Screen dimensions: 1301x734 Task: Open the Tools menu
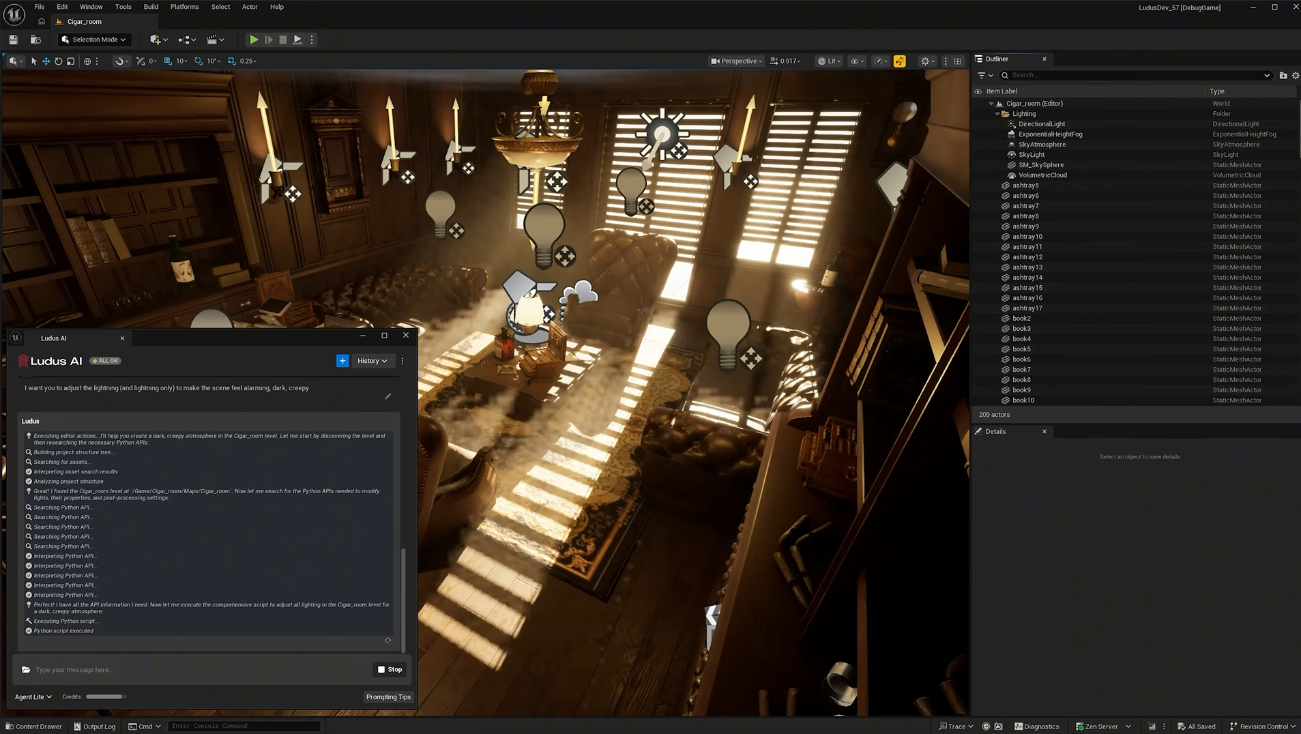click(123, 7)
